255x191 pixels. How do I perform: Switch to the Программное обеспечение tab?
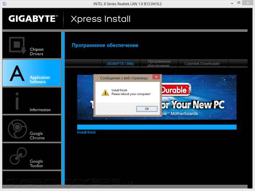click(x=159, y=64)
